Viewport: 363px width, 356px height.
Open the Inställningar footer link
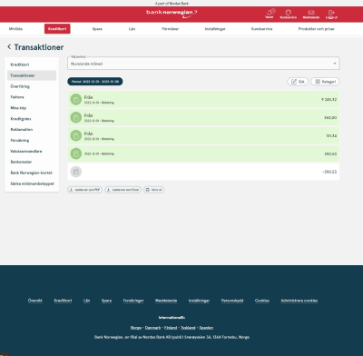click(x=199, y=301)
